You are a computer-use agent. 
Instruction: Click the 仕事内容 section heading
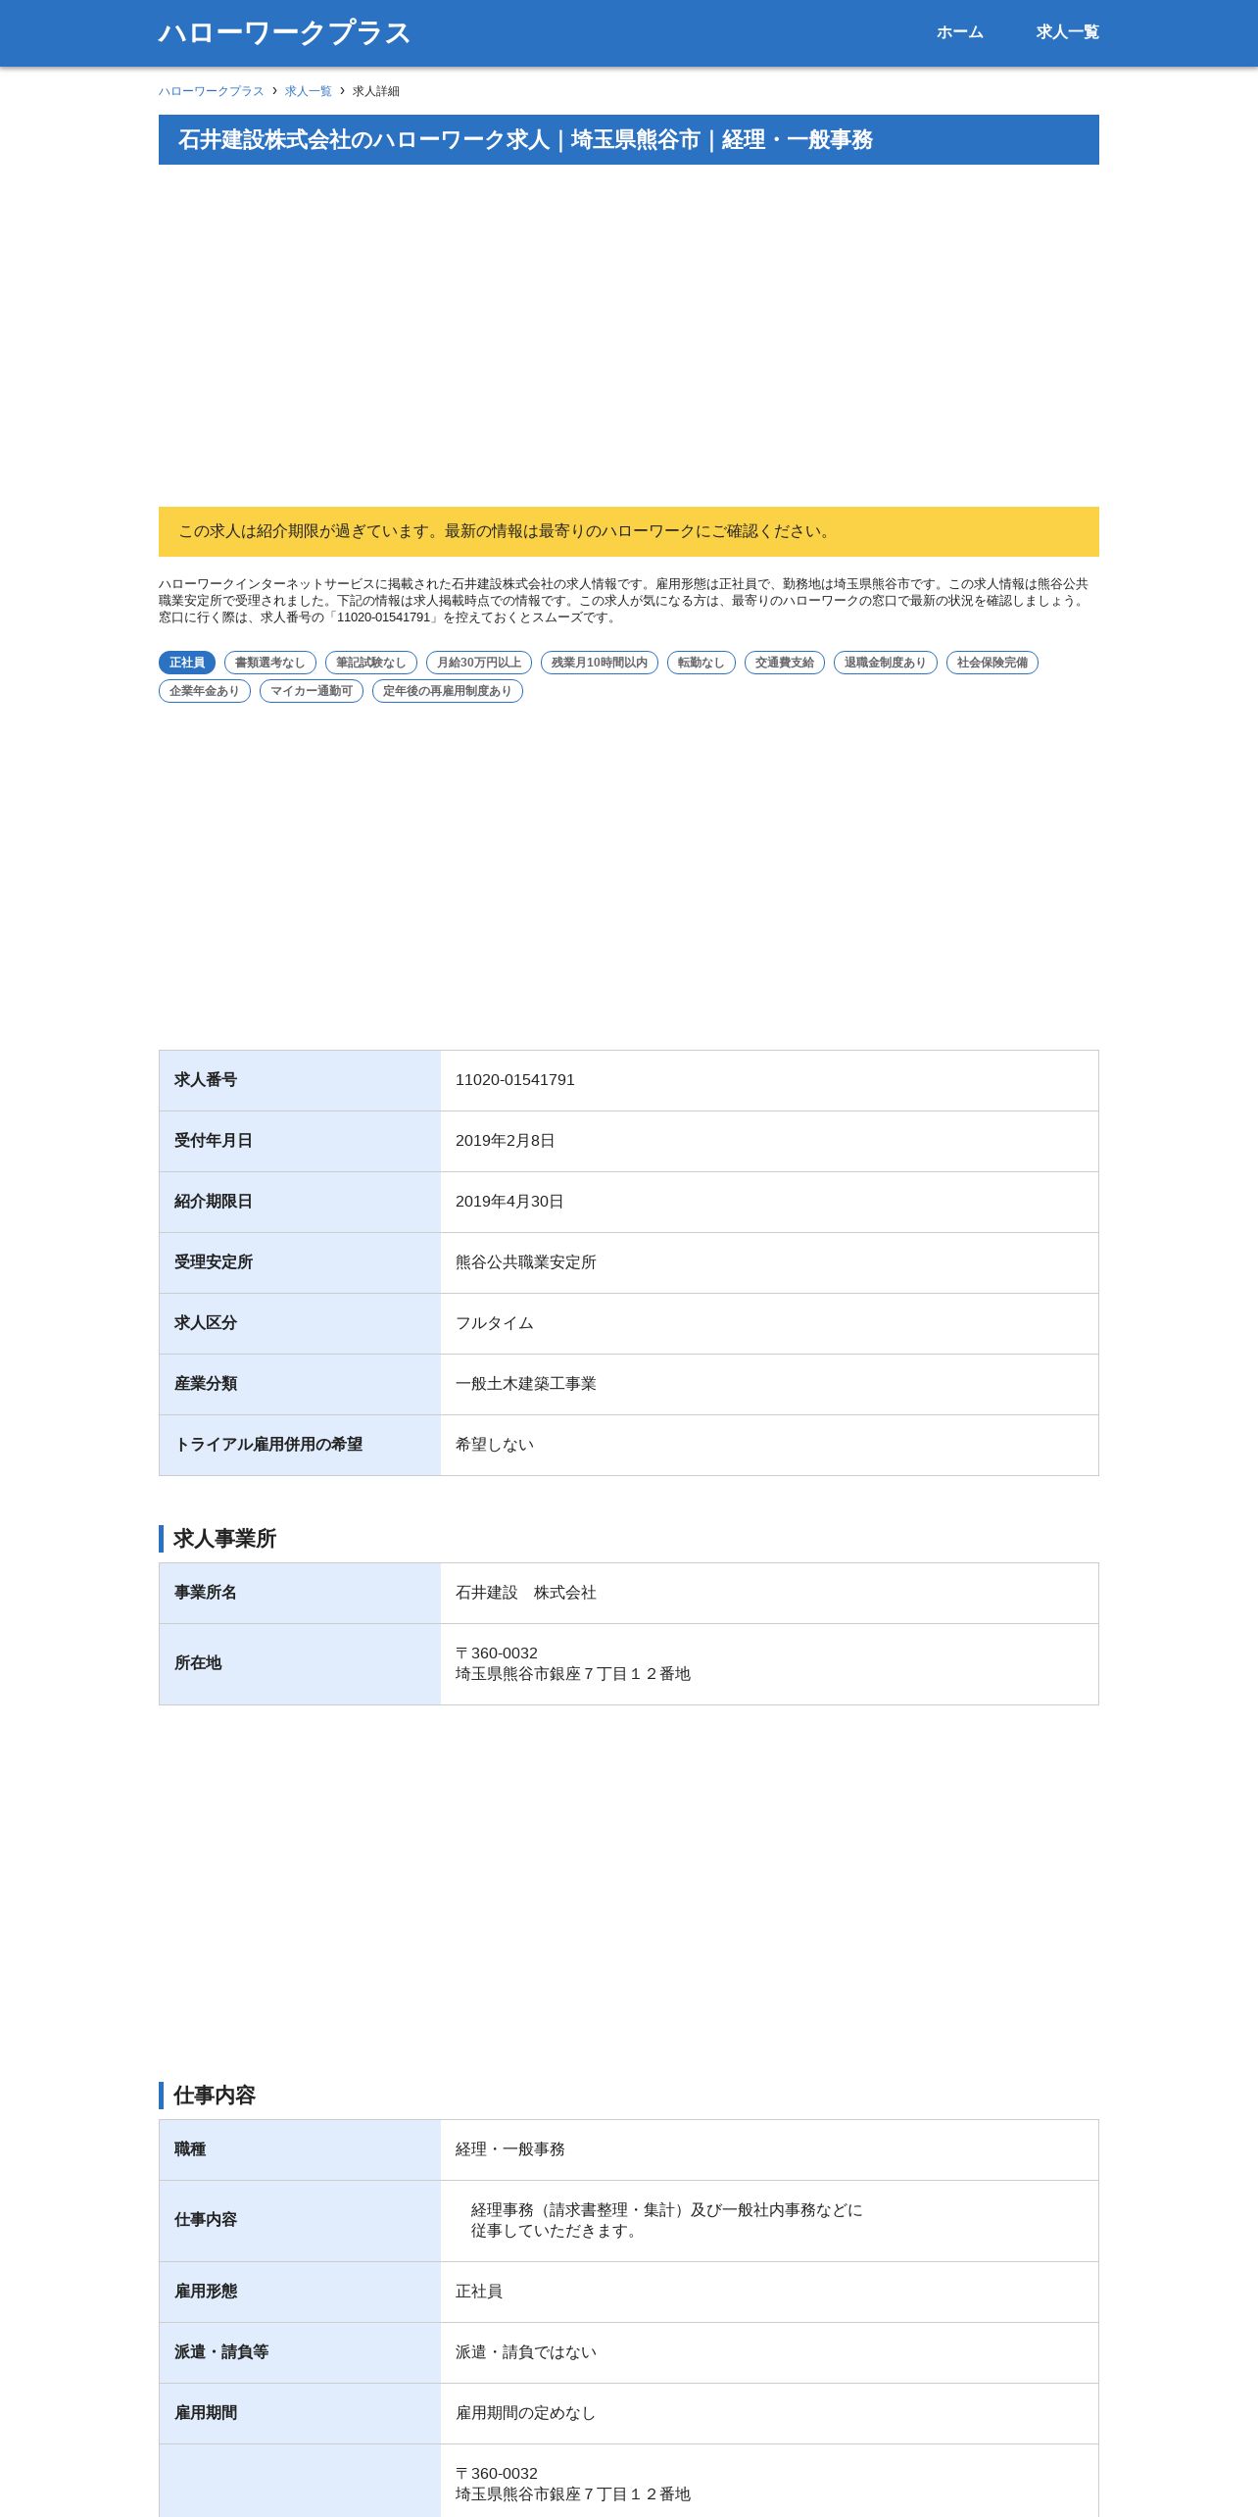tap(215, 2096)
